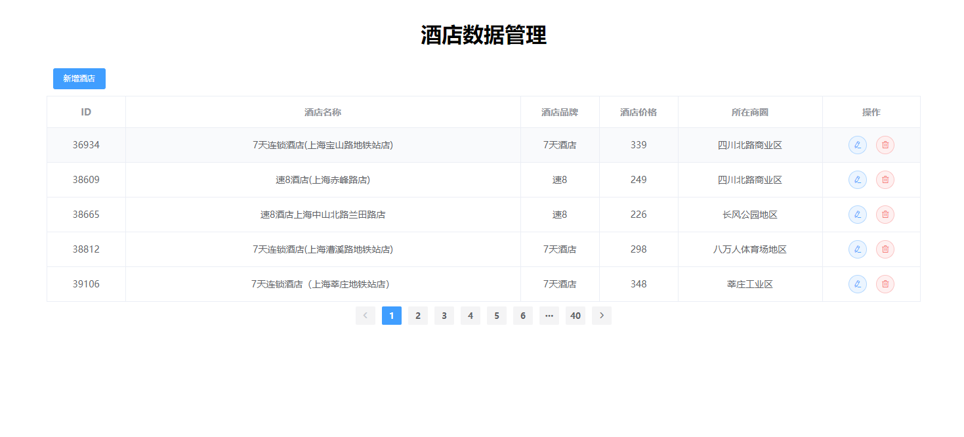Click the 酒店名称 column header

point(323,112)
